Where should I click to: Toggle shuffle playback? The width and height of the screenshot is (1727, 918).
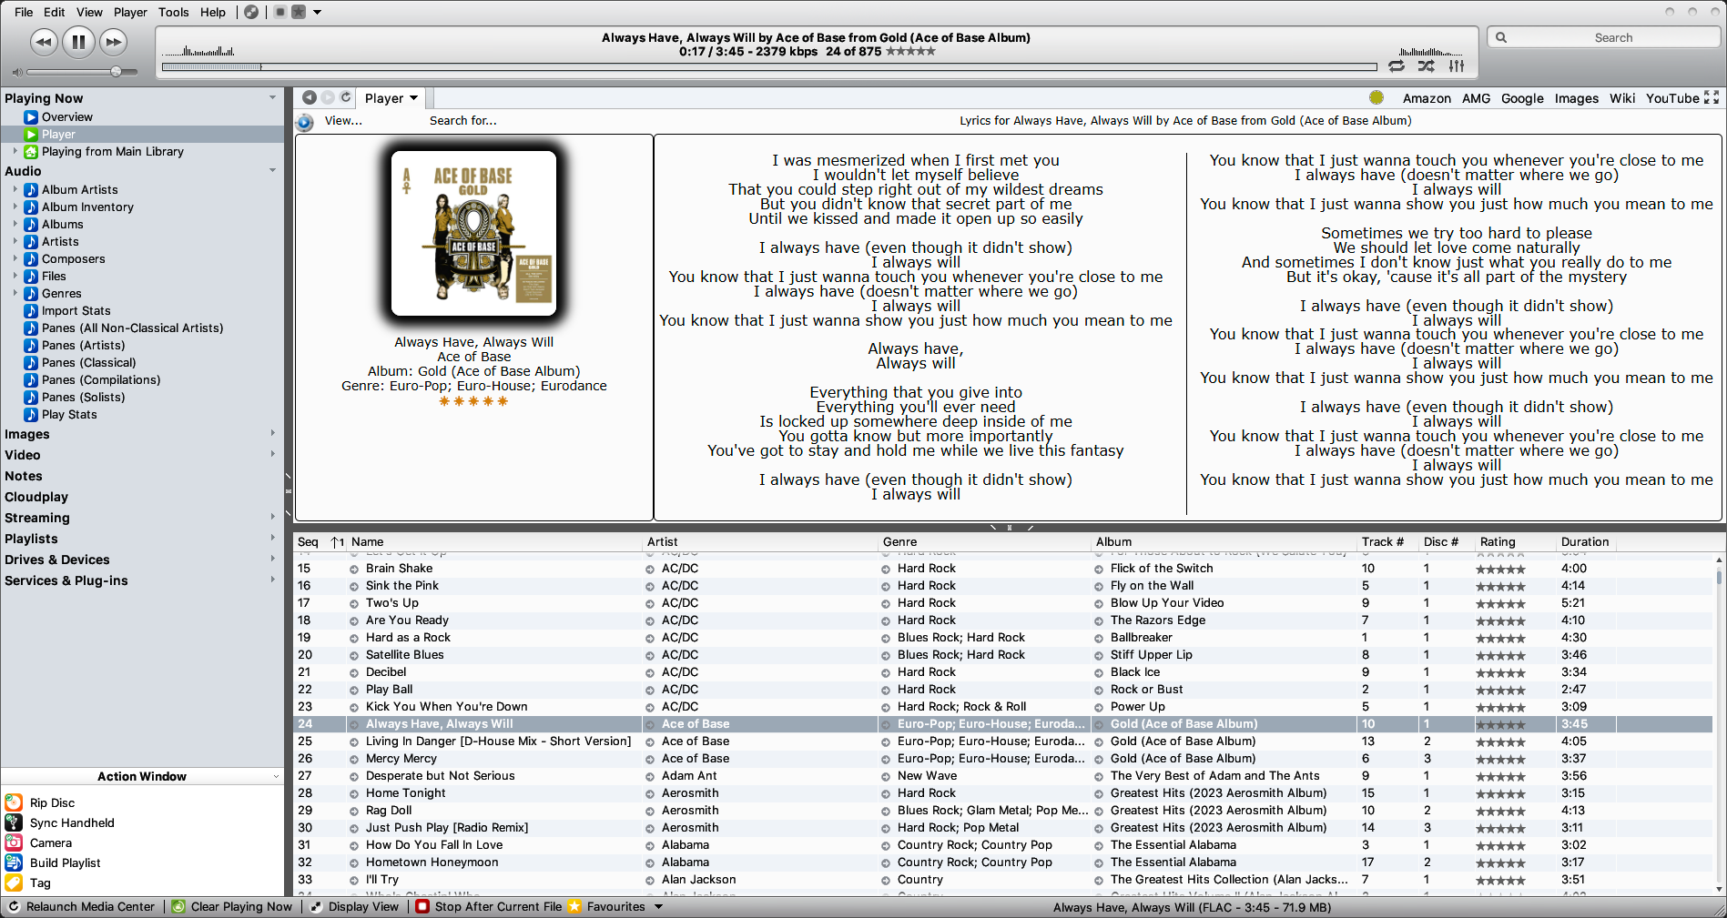click(x=1427, y=66)
